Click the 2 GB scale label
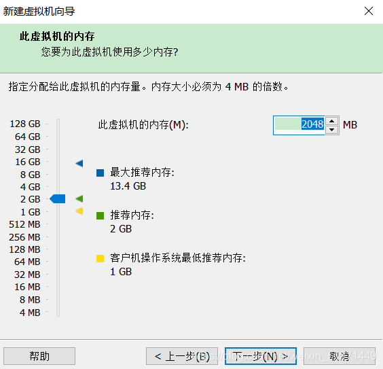The image size is (383, 369). 31,199
